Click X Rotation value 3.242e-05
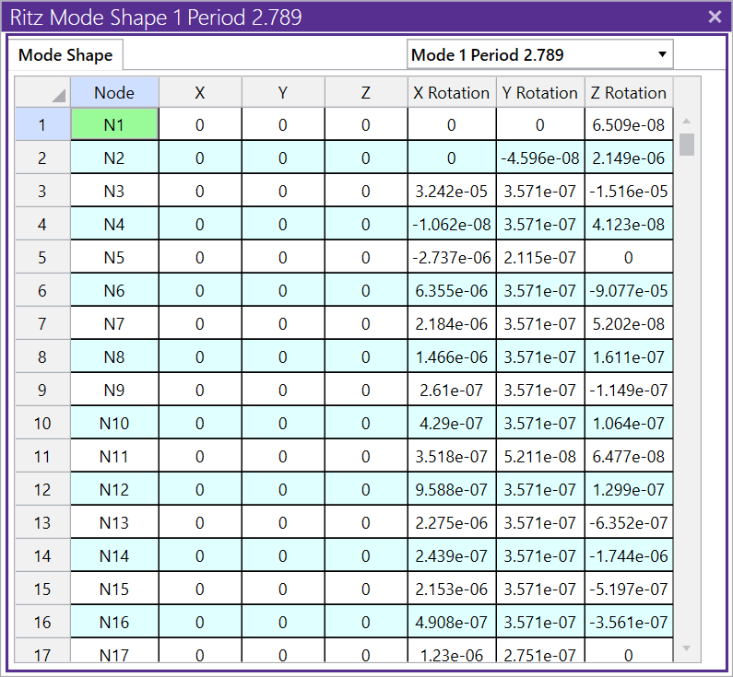 tap(452, 192)
